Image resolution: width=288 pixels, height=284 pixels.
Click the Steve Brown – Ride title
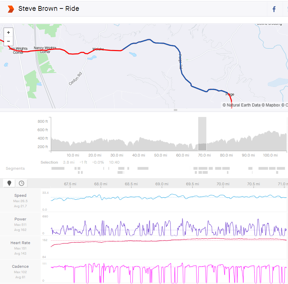[49, 9]
